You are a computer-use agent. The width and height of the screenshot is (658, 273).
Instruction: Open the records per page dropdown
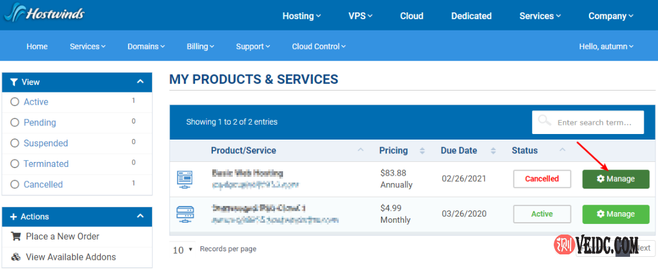183,249
